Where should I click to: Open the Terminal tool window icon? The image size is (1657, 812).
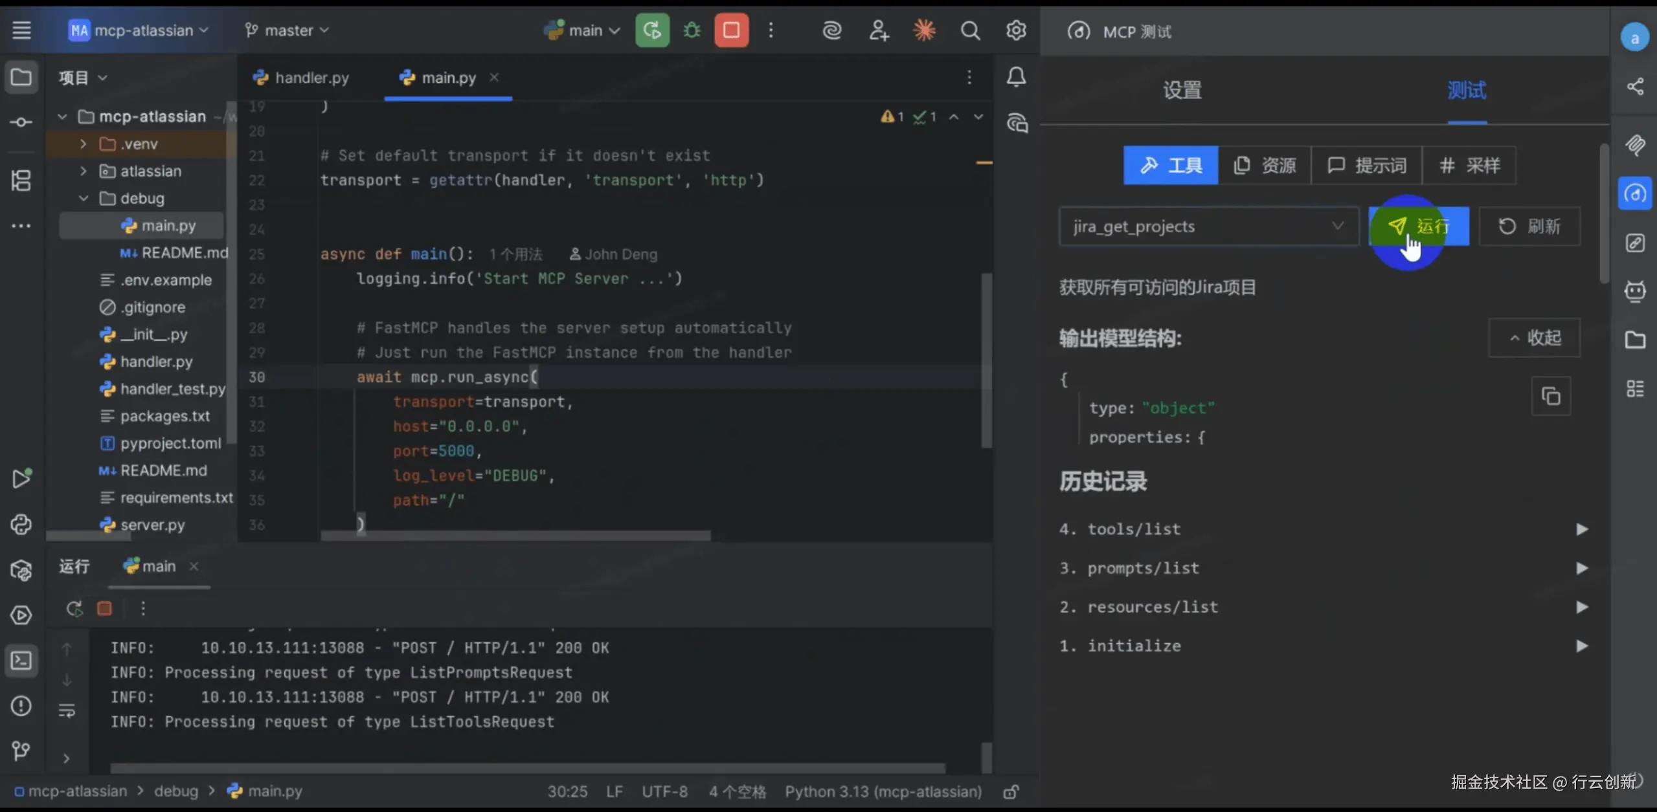[21, 661]
